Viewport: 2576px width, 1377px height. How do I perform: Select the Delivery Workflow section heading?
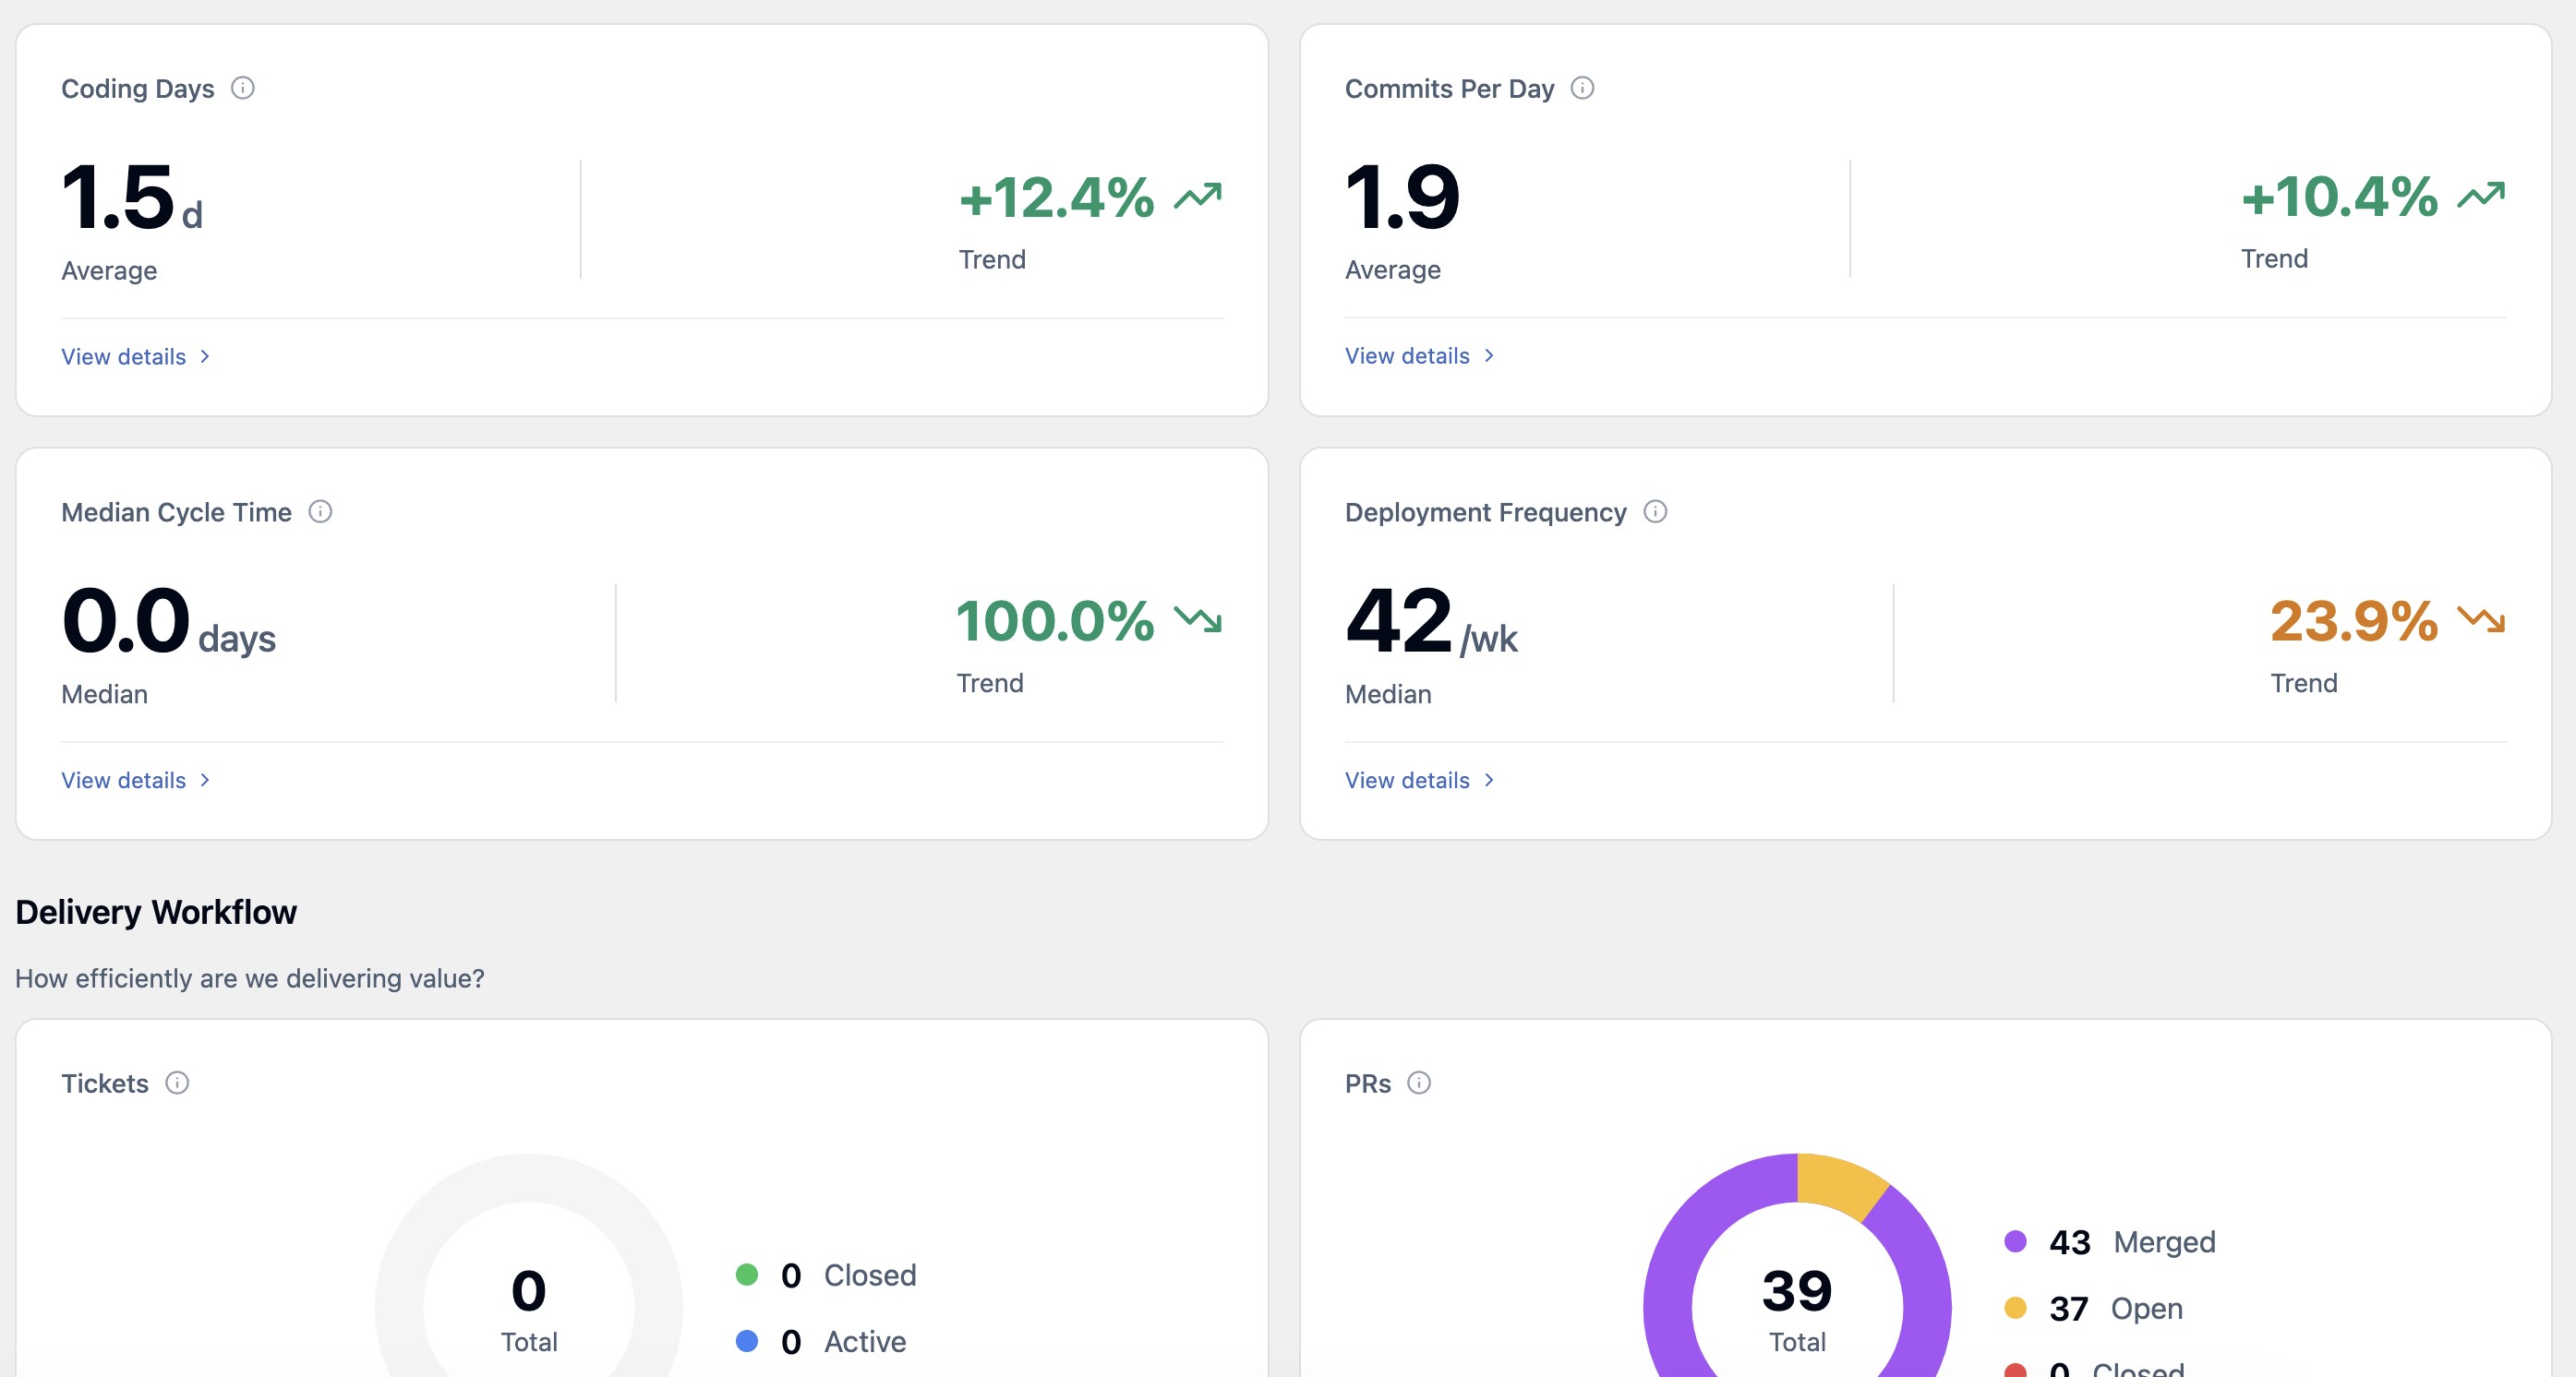pyautogui.click(x=155, y=911)
